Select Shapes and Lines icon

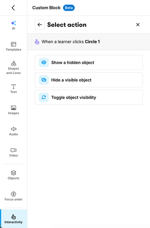(x=14, y=63)
